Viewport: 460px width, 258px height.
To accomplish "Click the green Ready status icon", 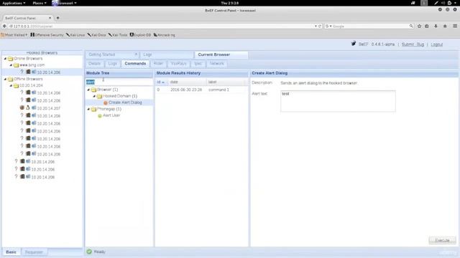I will tap(89, 252).
